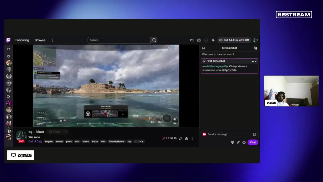
Task: Open the Following tab
Action: [22, 40]
